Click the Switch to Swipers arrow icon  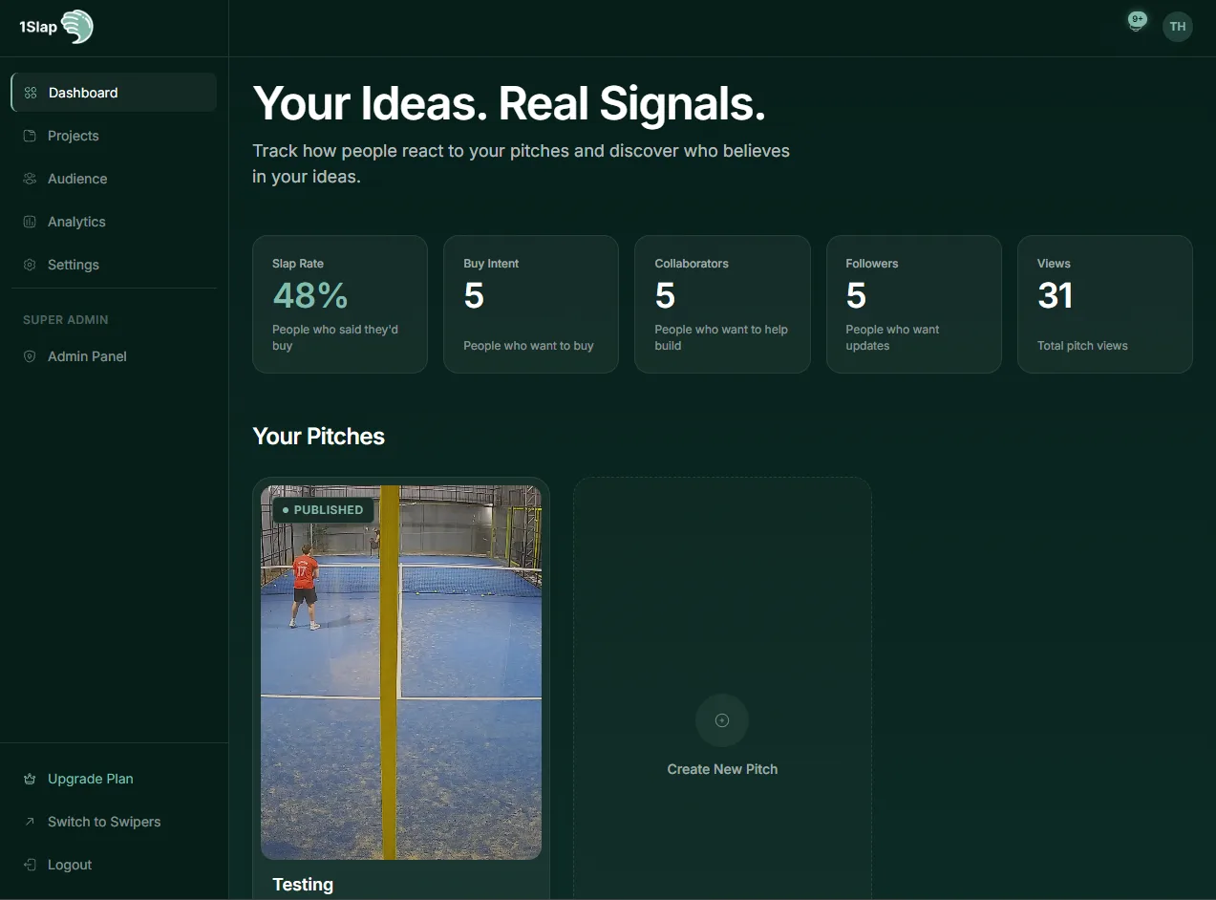tap(30, 822)
